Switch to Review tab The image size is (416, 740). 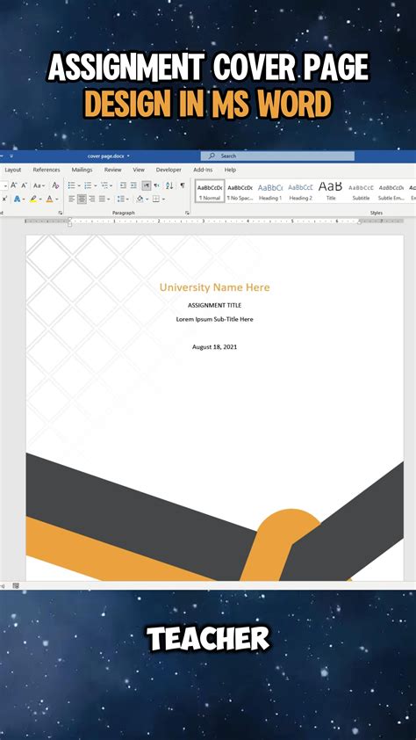tap(112, 170)
